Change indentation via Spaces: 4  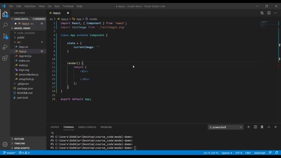227,153
